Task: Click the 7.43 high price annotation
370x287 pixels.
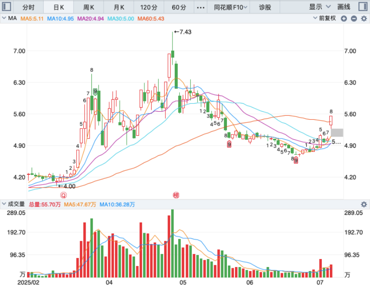Action: [183, 32]
